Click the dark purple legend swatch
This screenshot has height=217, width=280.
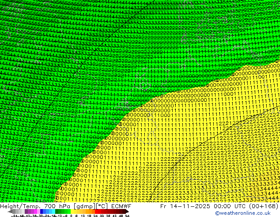coord(26,212)
